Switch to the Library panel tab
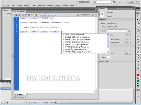Viewport: 141px width, 105px height. (111, 9)
